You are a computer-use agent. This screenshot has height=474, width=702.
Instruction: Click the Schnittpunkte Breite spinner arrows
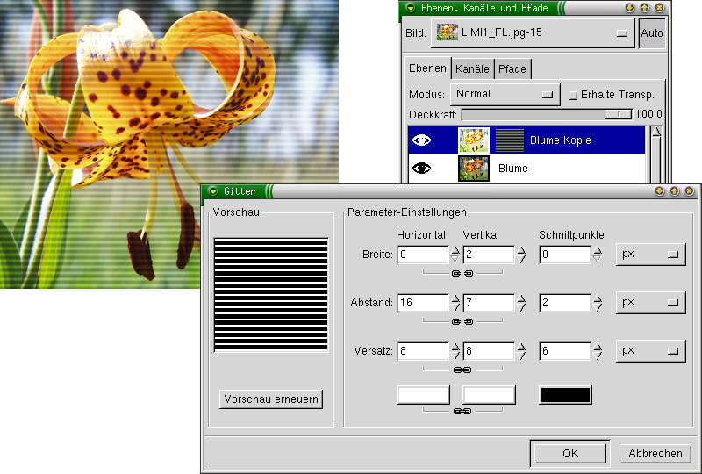(598, 255)
